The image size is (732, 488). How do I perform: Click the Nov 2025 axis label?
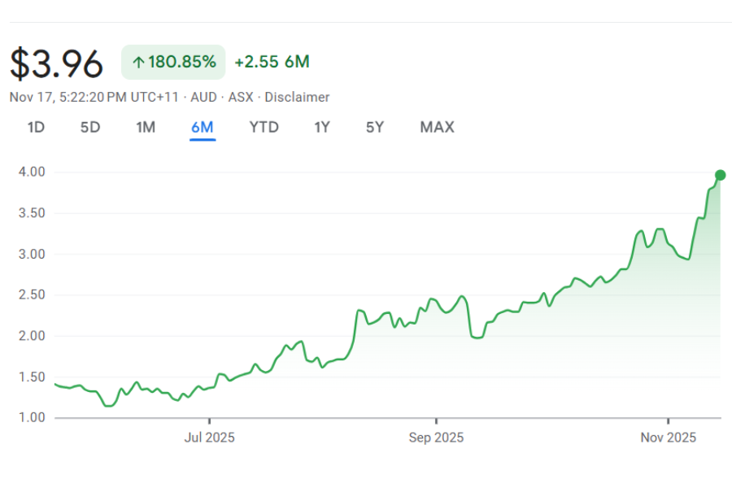click(668, 438)
